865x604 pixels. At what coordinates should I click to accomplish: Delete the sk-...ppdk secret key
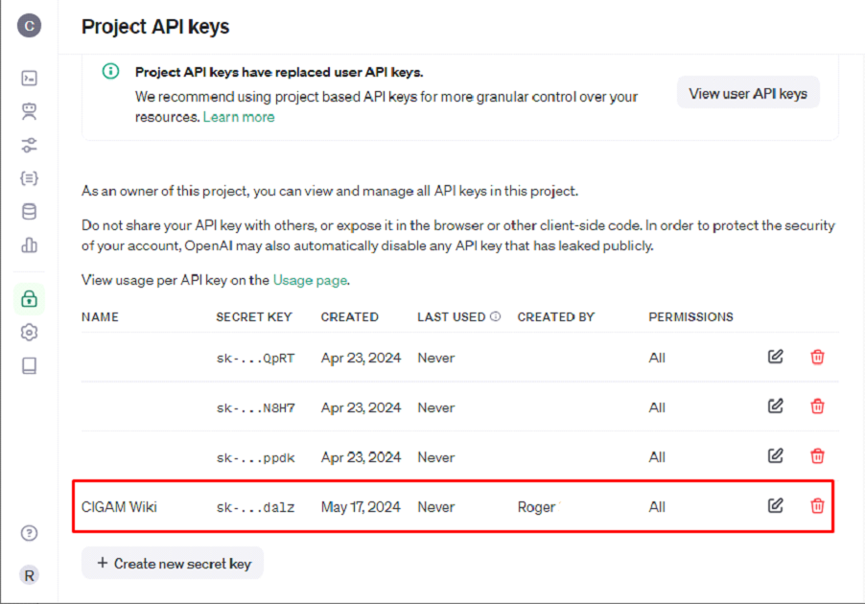coord(817,456)
